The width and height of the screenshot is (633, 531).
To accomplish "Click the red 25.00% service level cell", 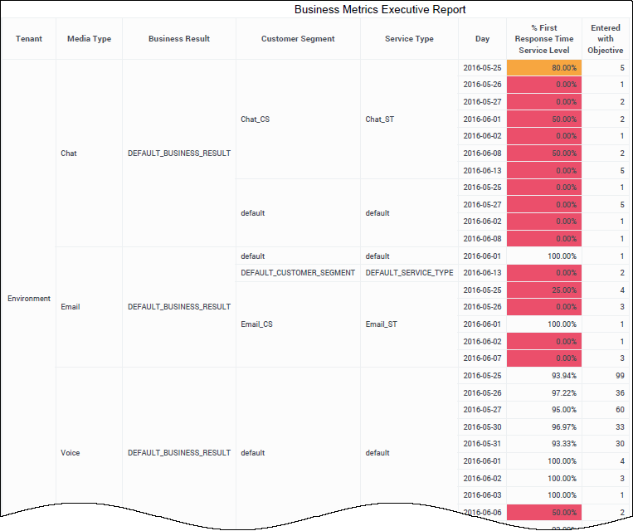I will point(544,290).
